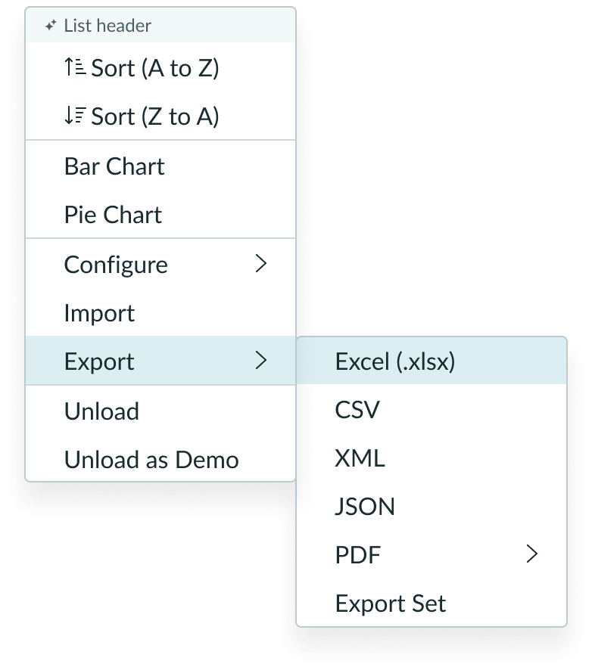
Task: Choose the JSON export option
Action: (365, 506)
